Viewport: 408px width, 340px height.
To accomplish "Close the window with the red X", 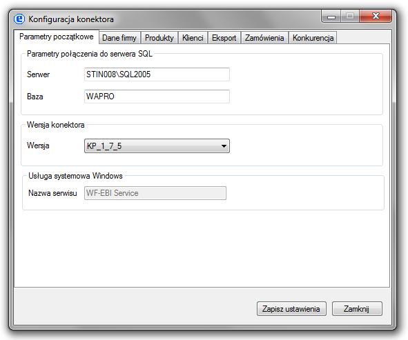I will pyautogui.click(x=376, y=17).
